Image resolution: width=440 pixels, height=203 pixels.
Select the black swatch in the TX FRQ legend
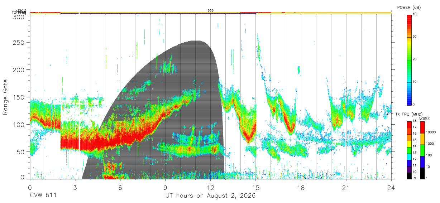click(409, 175)
